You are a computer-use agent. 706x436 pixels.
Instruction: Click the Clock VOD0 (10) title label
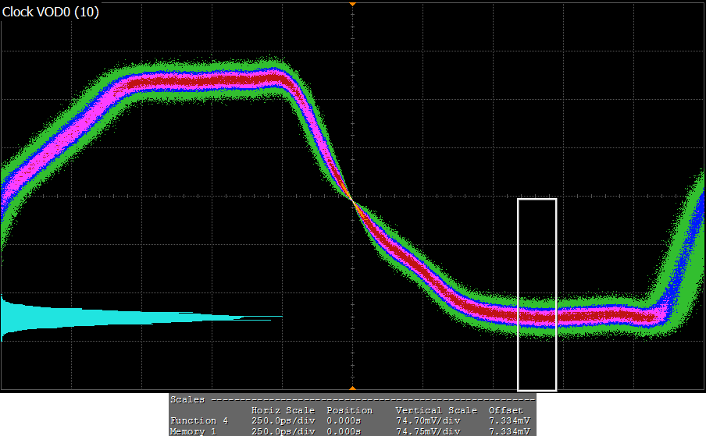point(51,13)
